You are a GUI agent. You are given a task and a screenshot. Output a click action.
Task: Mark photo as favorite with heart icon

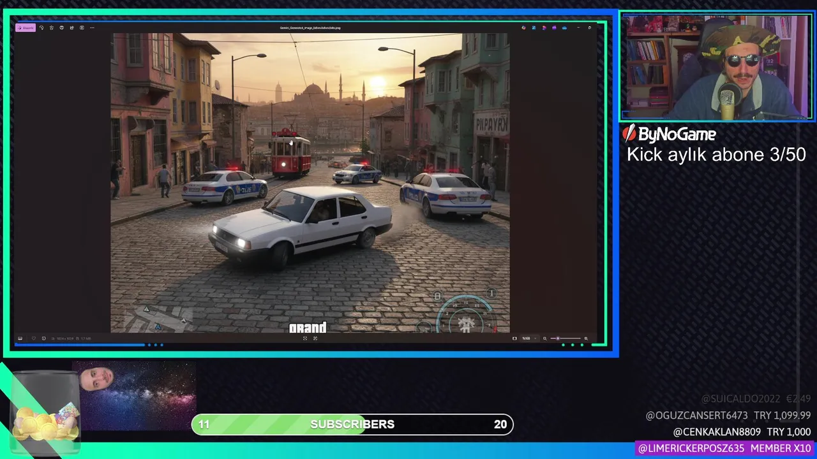coord(34,339)
